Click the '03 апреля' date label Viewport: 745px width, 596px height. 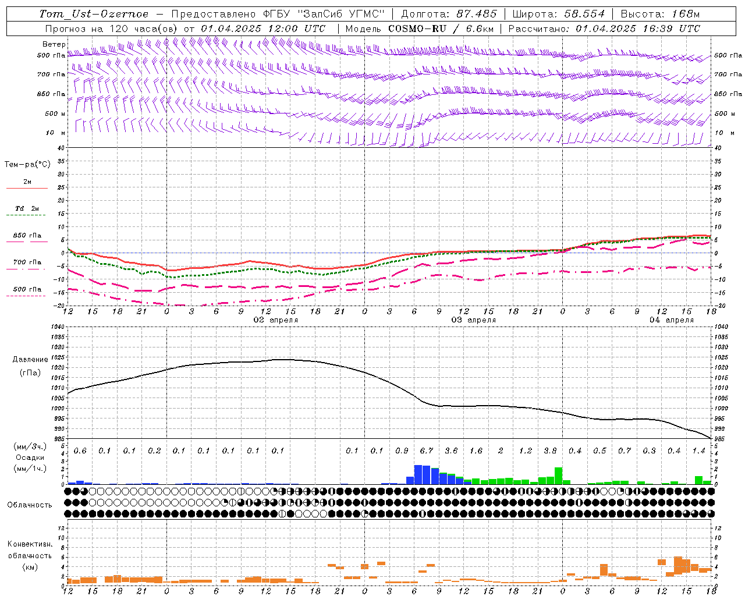[x=474, y=320]
